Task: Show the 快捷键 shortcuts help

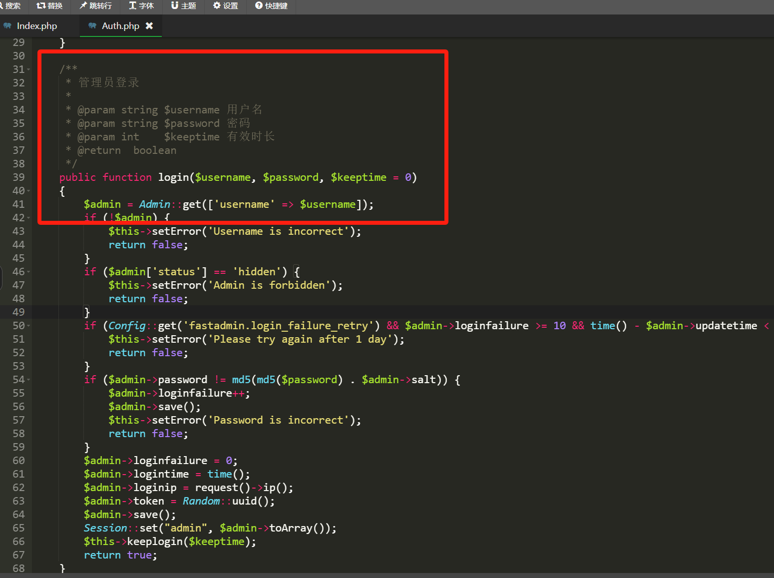Action: 271,5
